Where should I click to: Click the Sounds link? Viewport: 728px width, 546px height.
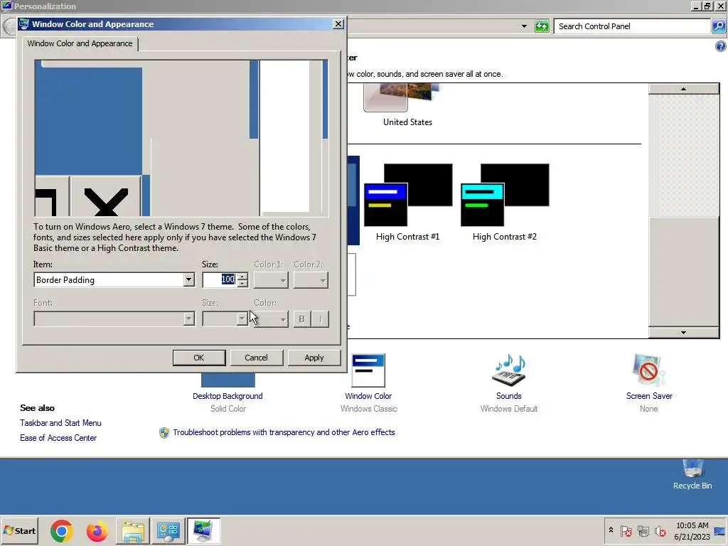click(x=509, y=396)
